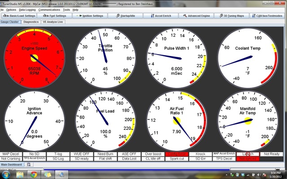
Task: Open the Accel Enrich toolbar button
Action: [161, 16]
